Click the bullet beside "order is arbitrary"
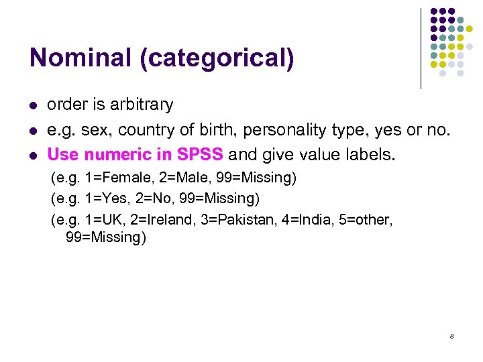The image size is (483, 362). point(32,105)
